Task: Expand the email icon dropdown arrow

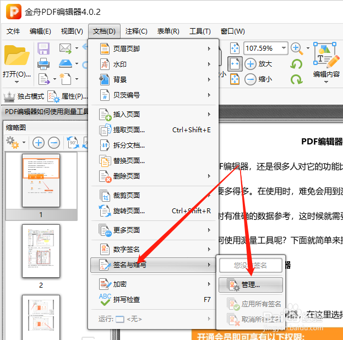Action: [77, 48]
